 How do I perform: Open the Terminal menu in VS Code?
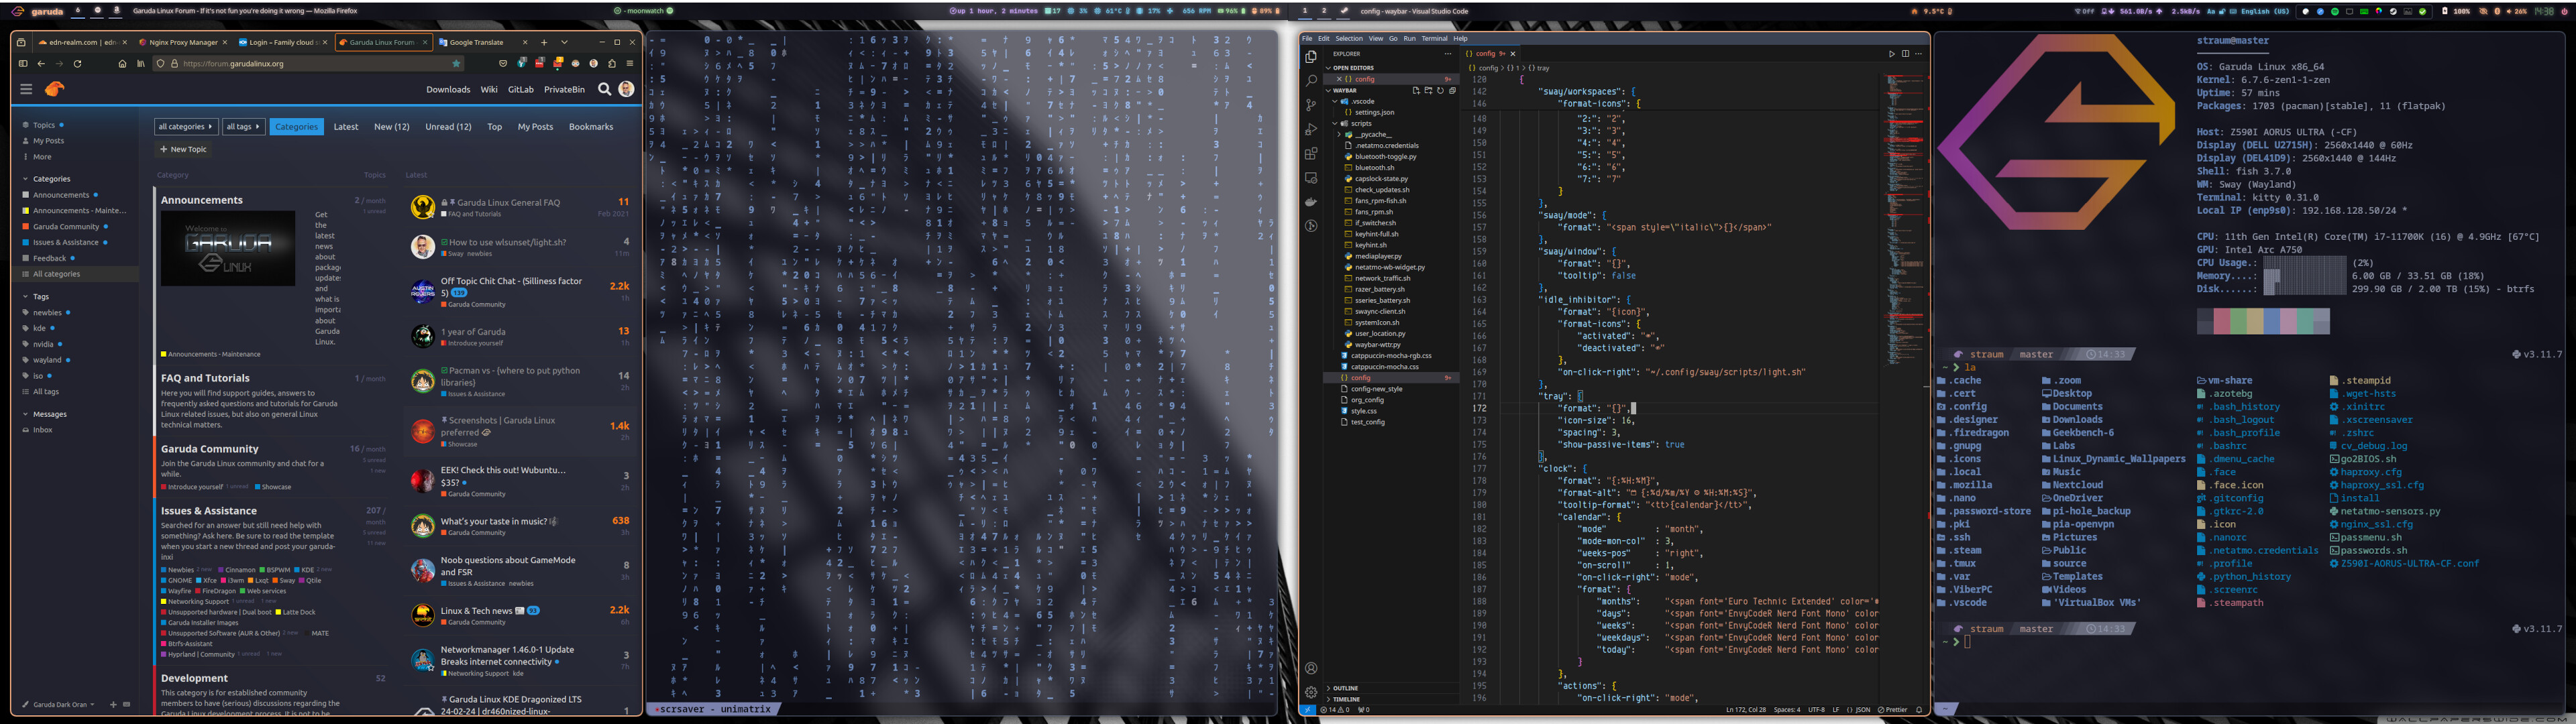coord(1434,39)
